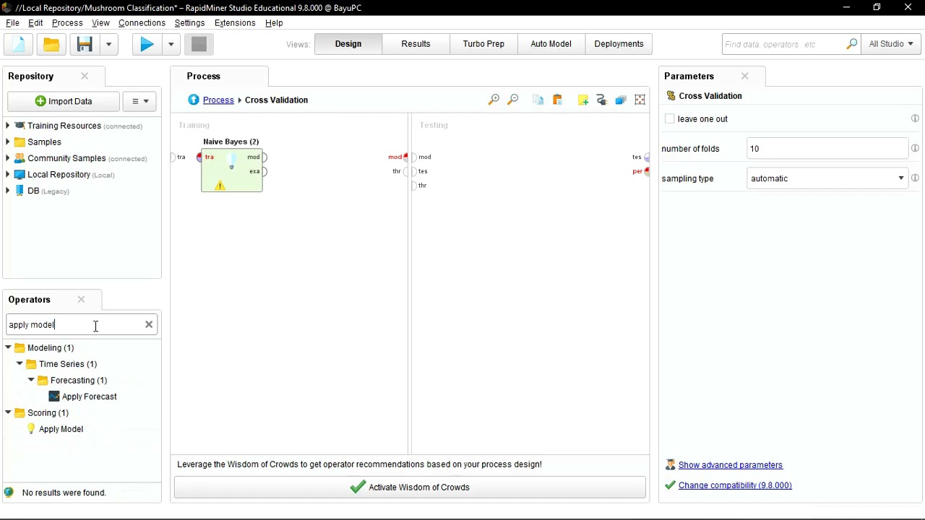Zoom out of the process canvas
Image resolution: width=925 pixels, height=520 pixels.
pyautogui.click(x=513, y=100)
